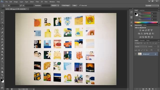Switch to the Paths tab
The height and width of the screenshot is (90, 160).
click(148, 40)
